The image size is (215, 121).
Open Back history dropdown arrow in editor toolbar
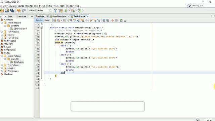click(x=61, y=21)
